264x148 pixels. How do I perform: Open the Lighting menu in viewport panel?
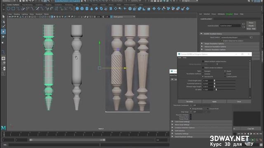25,14
